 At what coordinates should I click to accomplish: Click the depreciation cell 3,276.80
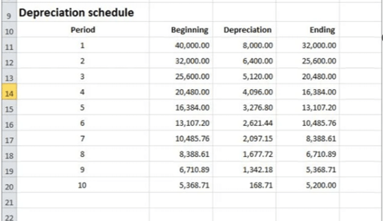click(255, 108)
